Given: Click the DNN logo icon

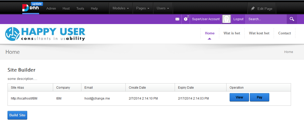Looking at the screenshot, I should tap(30, 8).
